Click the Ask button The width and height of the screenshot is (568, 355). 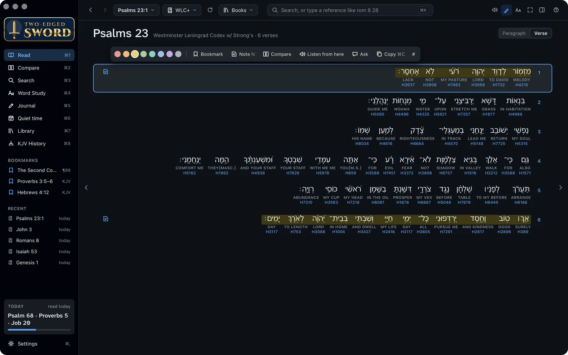click(x=360, y=54)
